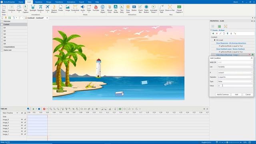Add a Text Entry interaction
This screenshot has height=144, width=256.
tap(122, 8)
